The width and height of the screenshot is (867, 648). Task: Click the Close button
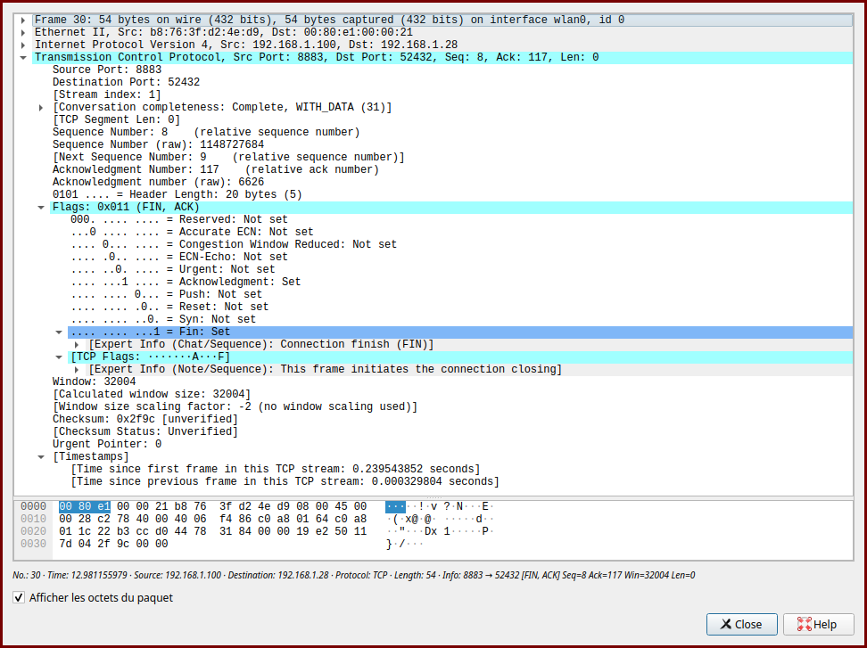click(x=741, y=624)
